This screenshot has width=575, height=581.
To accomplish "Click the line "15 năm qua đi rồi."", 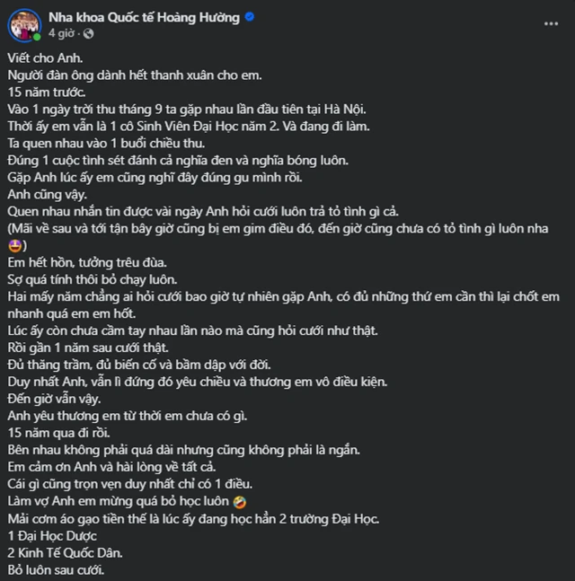I will click(x=57, y=431).
